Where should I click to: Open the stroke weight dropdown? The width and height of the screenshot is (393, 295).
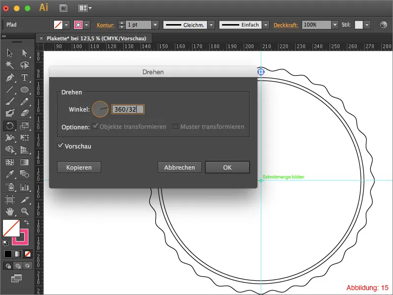[155, 25]
